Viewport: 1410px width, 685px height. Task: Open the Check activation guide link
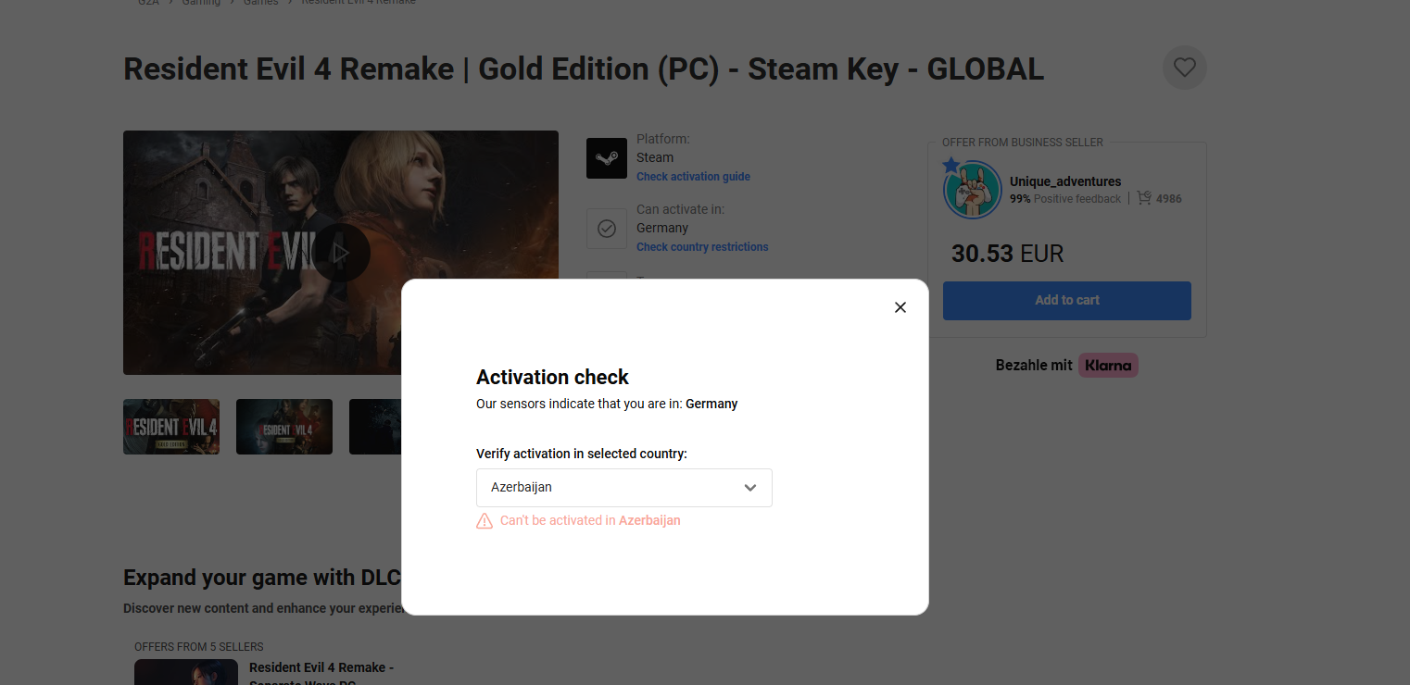[x=693, y=177]
